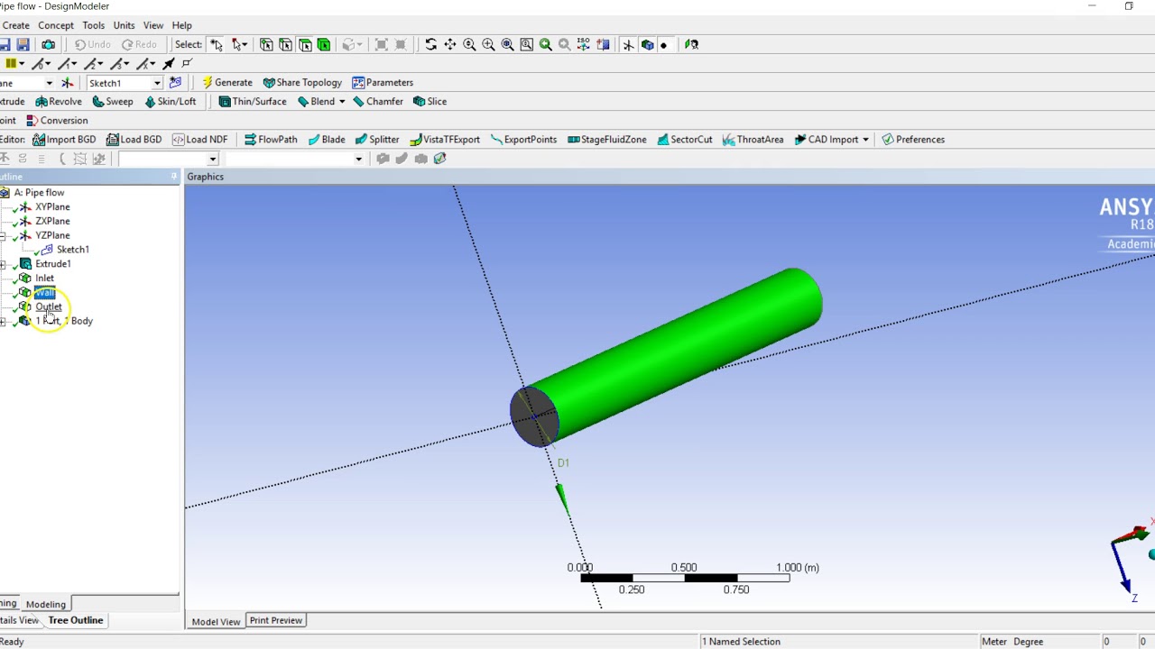Click the Load NDF button
The height and width of the screenshot is (649, 1155).
(200, 140)
